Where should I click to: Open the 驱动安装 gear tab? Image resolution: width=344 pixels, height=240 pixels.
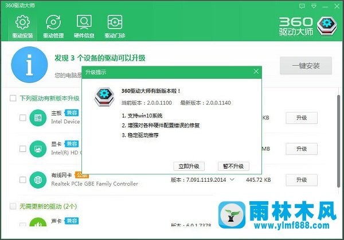[x=22, y=27]
